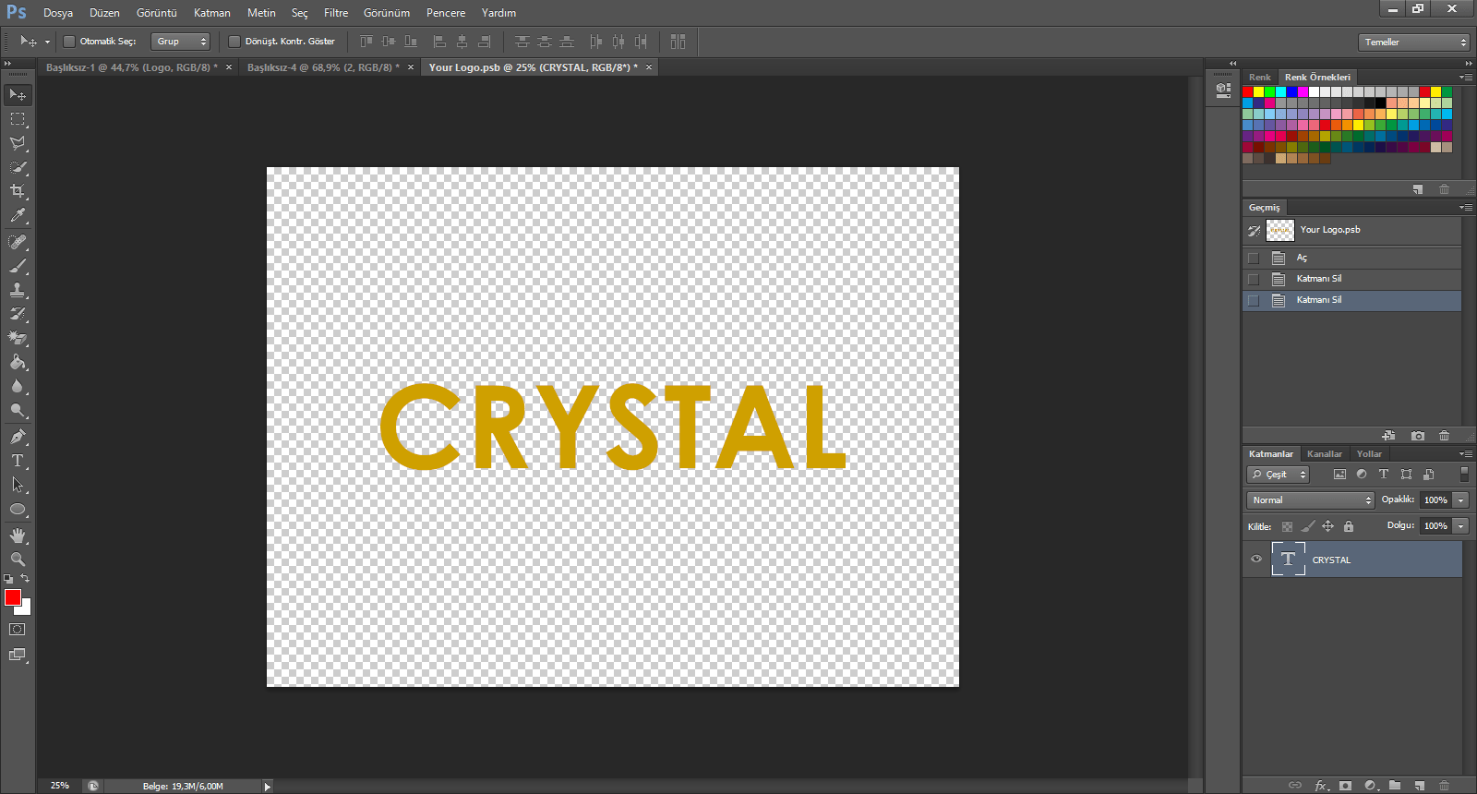
Task: Click the red foreground color swatch
Action: (x=12, y=596)
